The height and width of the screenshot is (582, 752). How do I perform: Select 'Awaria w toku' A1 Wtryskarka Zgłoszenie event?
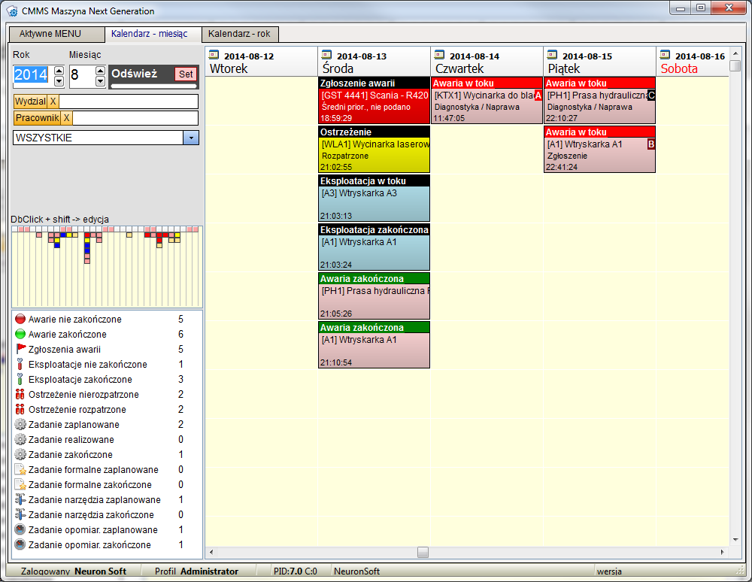click(599, 149)
